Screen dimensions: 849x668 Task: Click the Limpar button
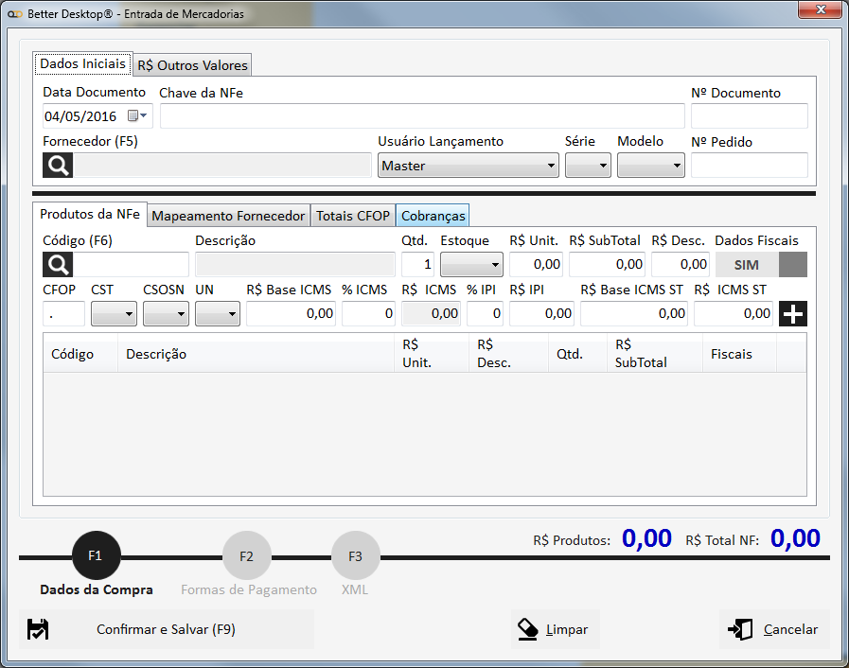click(555, 629)
